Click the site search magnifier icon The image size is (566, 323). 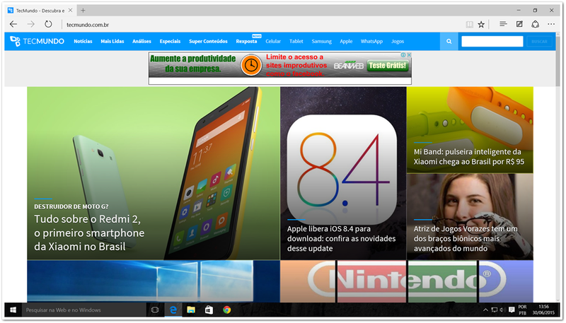pos(449,42)
